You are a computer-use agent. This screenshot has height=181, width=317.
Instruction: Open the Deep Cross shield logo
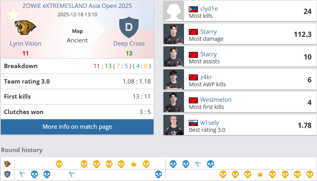(129, 27)
